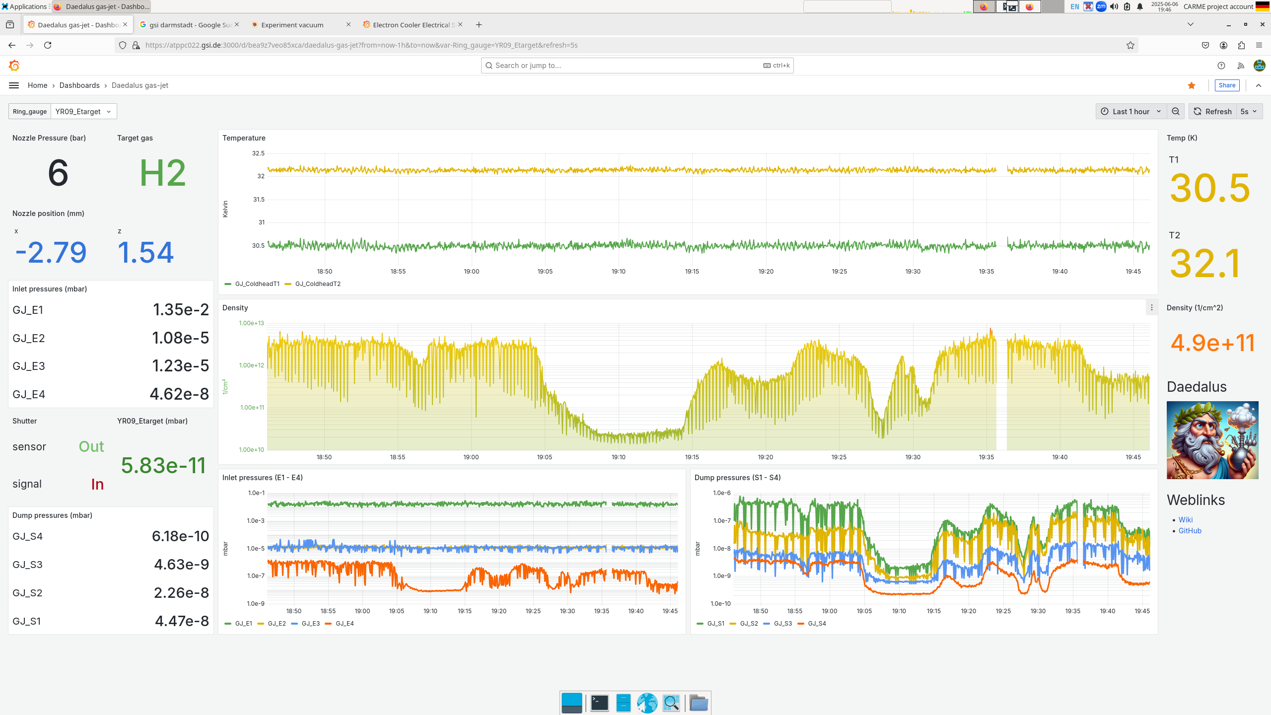Image resolution: width=1271 pixels, height=715 pixels.
Task: Click the Refresh dashboard icon
Action: click(1198, 111)
